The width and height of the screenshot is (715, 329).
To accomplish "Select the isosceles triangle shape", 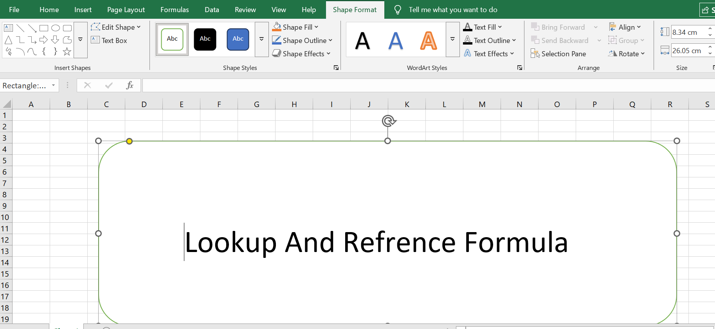I will click(x=8, y=40).
